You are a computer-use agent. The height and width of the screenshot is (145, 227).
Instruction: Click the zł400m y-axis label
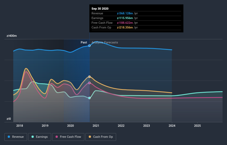pyautogui.click(x=12, y=36)
